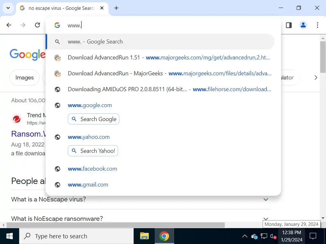Image resolution: width=326 pixels, height=244 pixels.
Task: Open the Chrome three-dot menu
Action: tap(317, 25)
